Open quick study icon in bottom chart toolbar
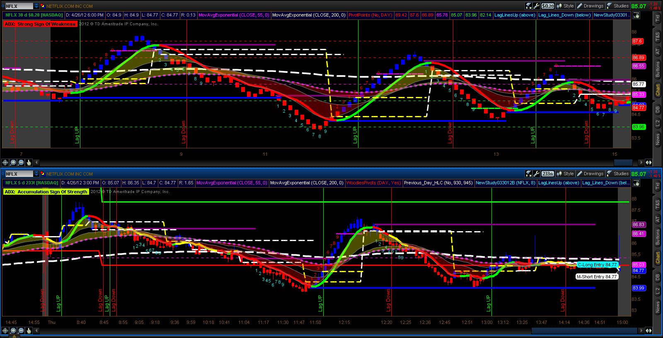 click(529, 174)
